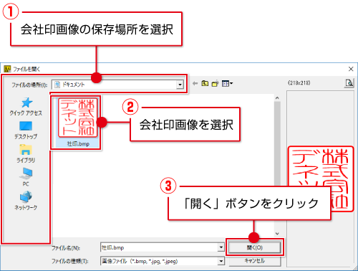Click the file list scrollbar up arrow
This screenshot has height=271, width=358.
(x=277, y=98)
